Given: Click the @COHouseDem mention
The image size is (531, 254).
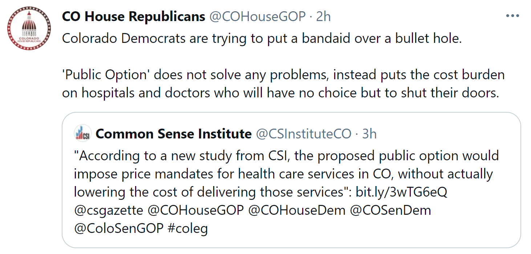Looking at the screenshot, I should (297, 210).
